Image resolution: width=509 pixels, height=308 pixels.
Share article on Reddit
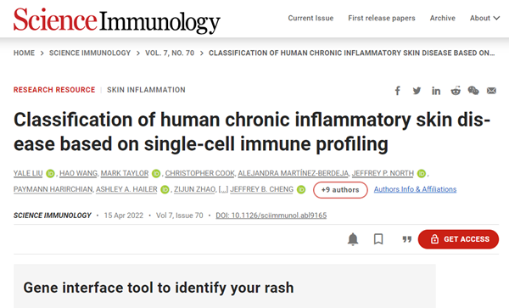[456, 91]
